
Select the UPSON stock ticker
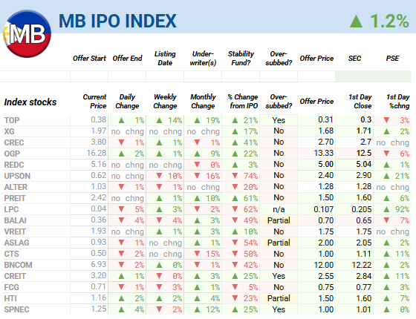point(17,176)
